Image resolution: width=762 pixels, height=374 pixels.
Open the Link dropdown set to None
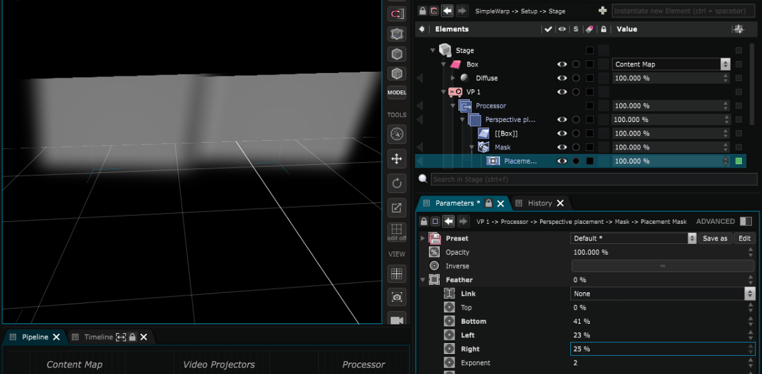pos(662,294)
